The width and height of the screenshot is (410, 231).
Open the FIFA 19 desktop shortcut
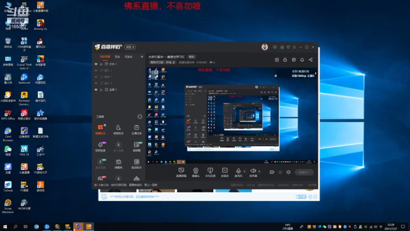[x=24, y=151]
